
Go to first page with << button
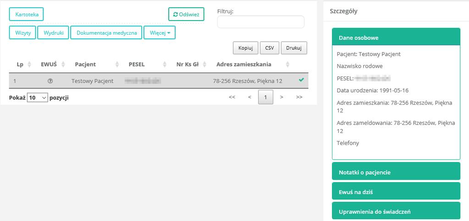232,97
